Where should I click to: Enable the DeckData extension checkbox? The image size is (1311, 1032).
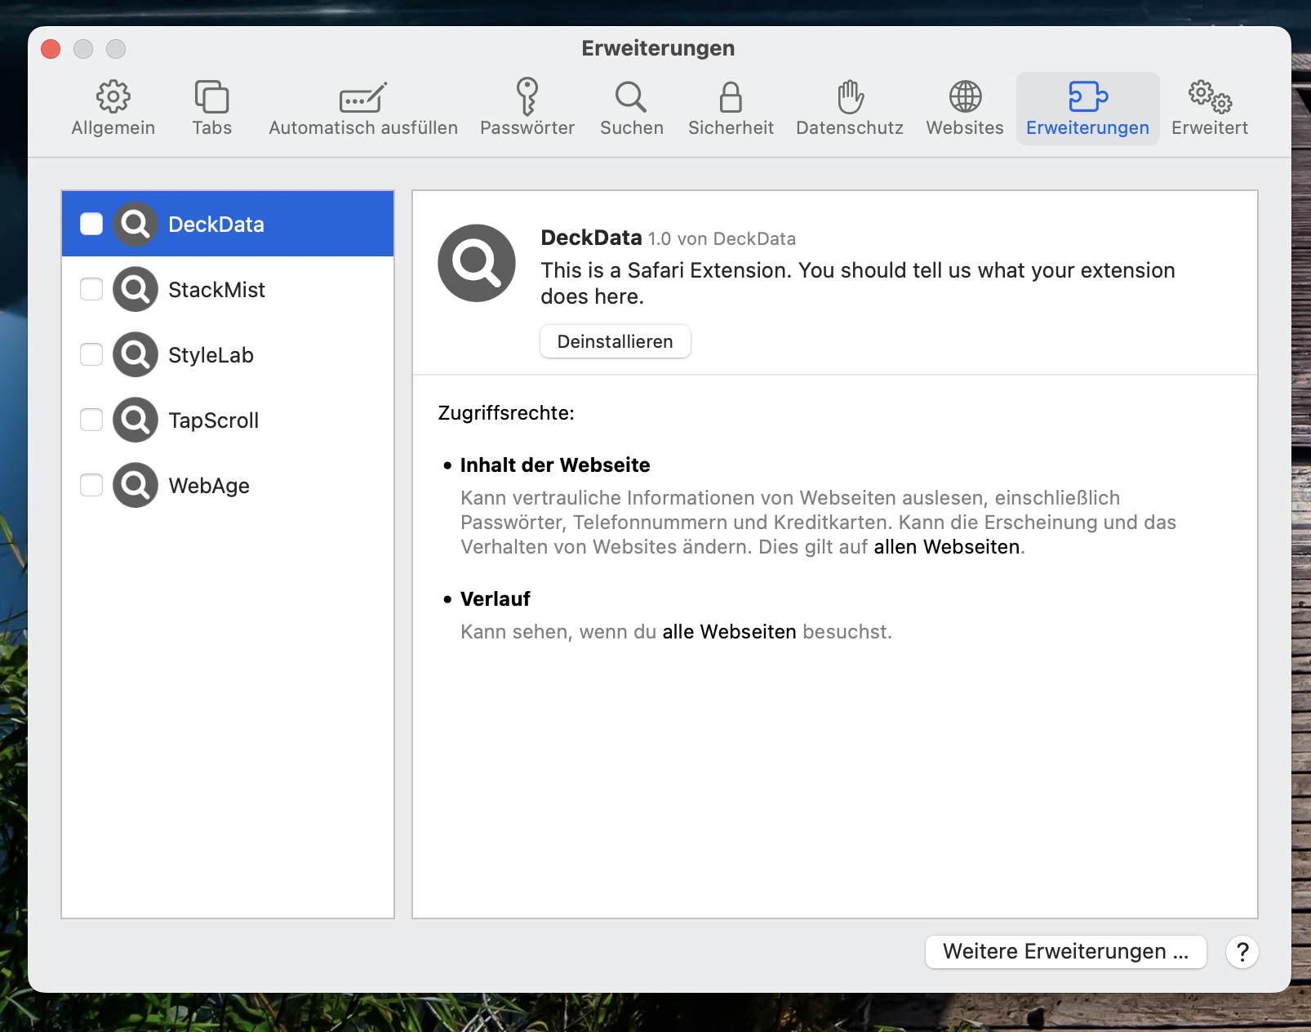[x=91, y=224]
